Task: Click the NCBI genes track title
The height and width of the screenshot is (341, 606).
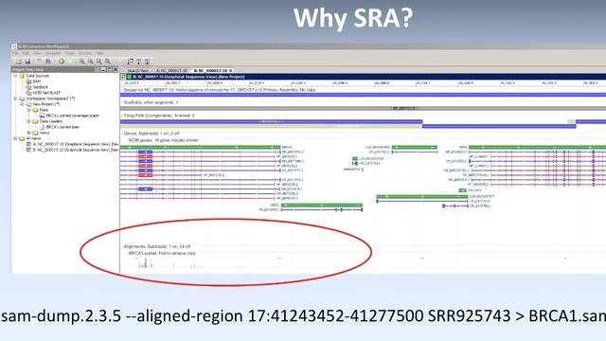Action: click(x=163, y=140)
